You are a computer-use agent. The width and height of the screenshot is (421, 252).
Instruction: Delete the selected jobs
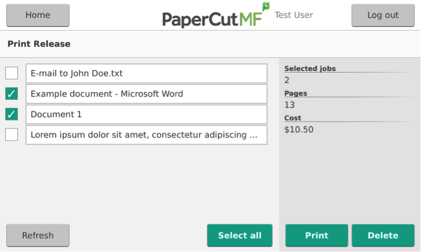point(383,235)
